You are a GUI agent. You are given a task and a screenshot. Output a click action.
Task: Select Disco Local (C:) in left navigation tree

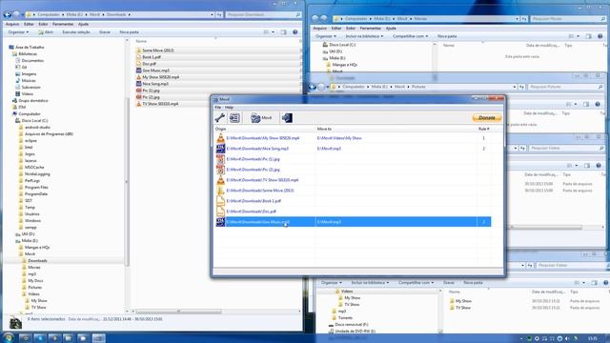pyautogui.click(x=34, y=121)
